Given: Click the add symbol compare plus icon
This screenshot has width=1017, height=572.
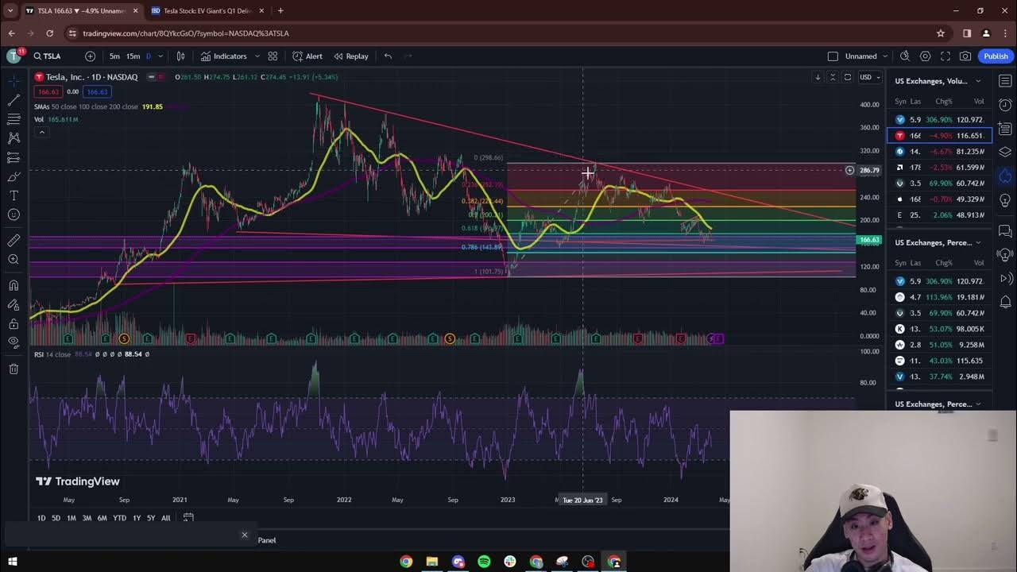Looking at the screenshot, I should pyautogui.click(x=90, y=56).
